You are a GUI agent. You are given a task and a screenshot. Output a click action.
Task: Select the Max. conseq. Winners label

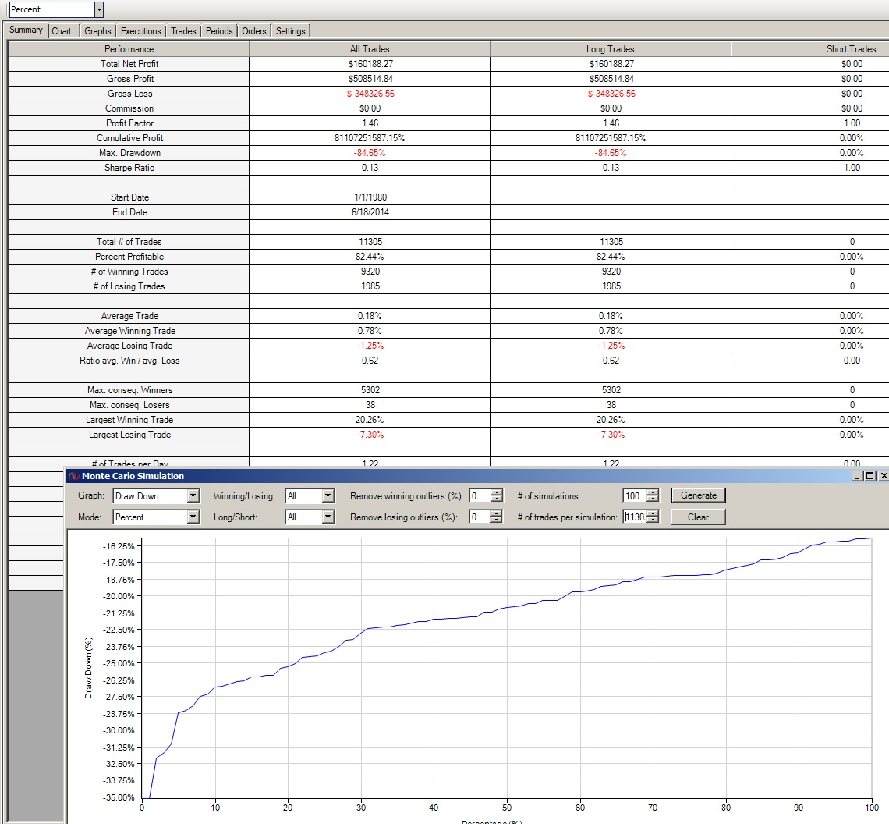point(129,390)
